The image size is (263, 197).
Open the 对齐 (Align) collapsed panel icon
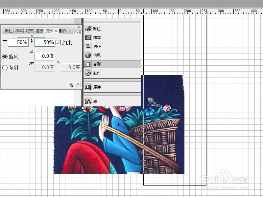(88, 46)
